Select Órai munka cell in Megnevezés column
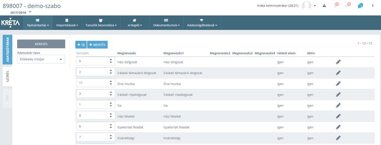This screenshot has height=145, width=381. 126,84
